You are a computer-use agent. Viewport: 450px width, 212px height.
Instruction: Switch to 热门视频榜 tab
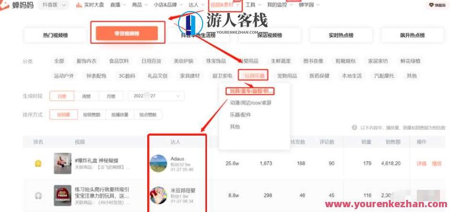coord(55,35)
